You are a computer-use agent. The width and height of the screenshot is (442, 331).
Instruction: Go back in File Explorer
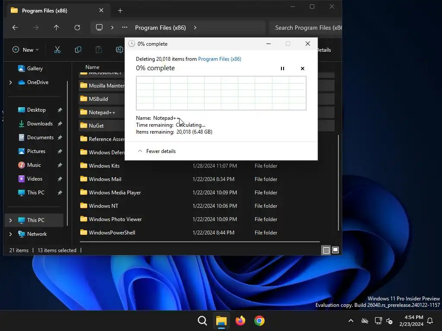point(15,27)
